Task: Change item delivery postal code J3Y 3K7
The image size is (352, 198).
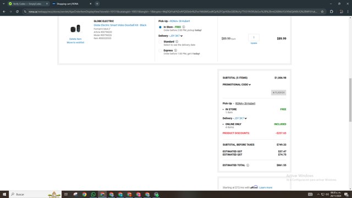Action: coord(176,36)
